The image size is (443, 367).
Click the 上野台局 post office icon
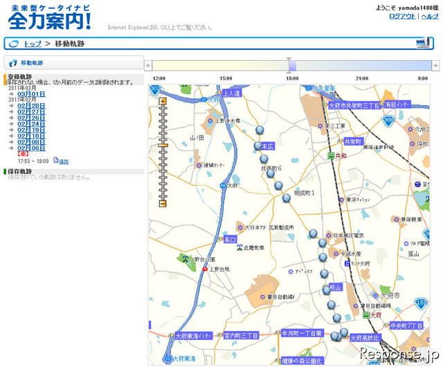[205, 270]
